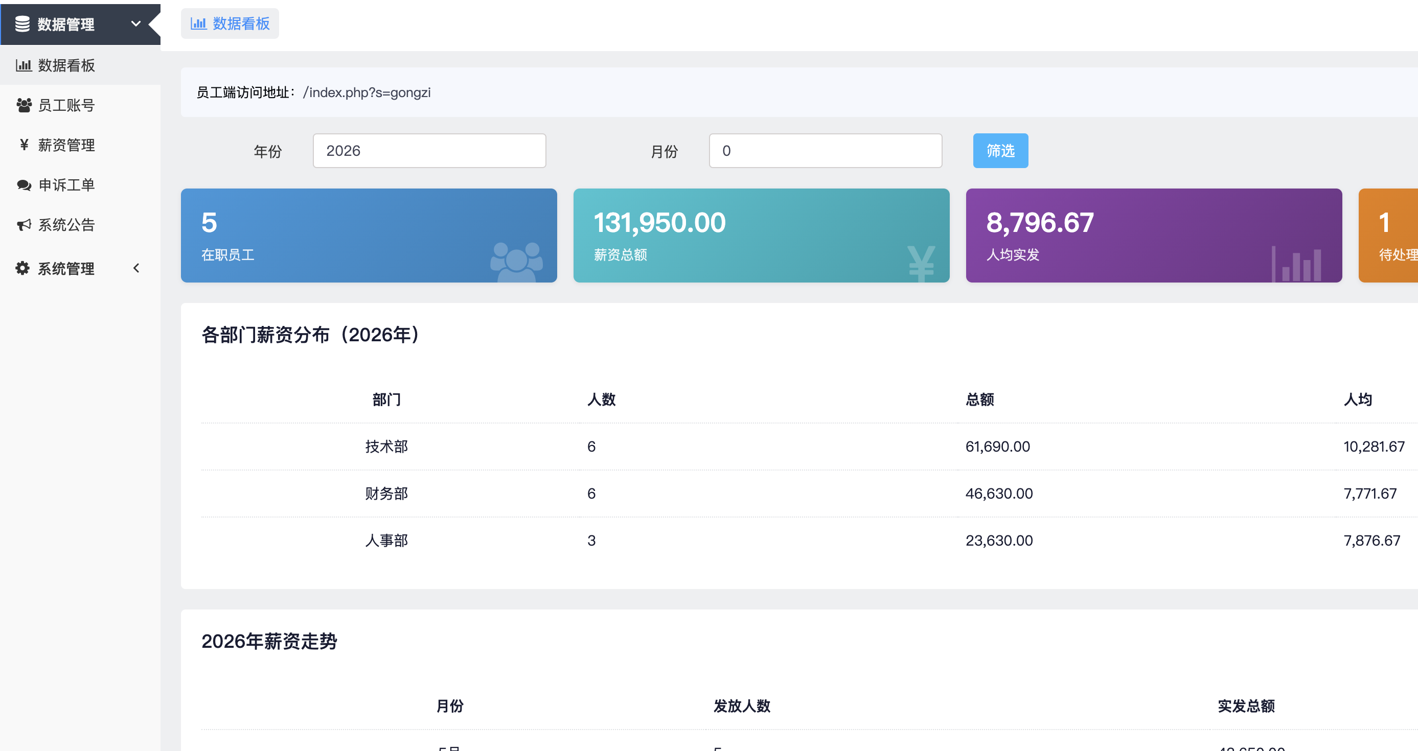The image size is (1418, 751).
Task: Open the 在职员工 blue stat card
Action: pyautogui.click(x=369, y=236)
